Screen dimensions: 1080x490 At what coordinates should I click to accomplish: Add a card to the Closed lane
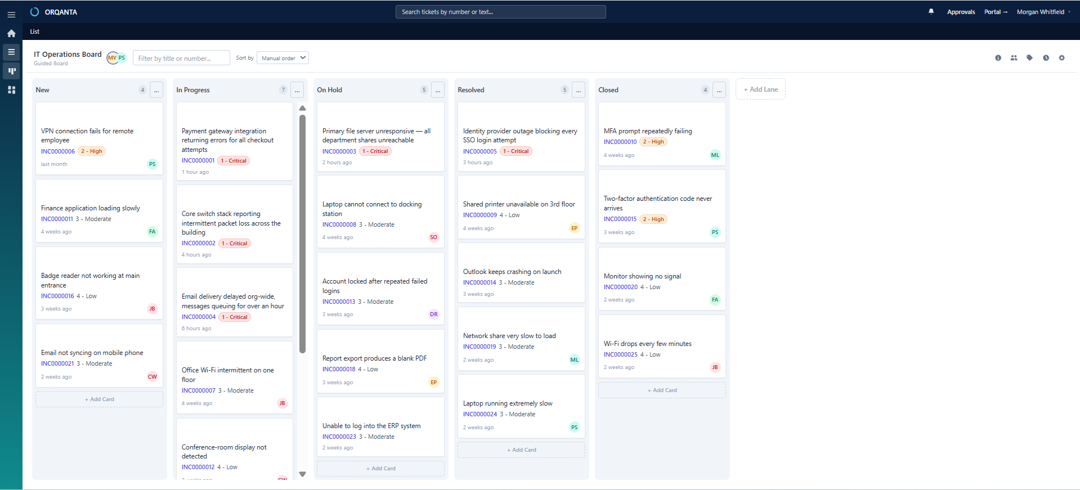(662, 390)
